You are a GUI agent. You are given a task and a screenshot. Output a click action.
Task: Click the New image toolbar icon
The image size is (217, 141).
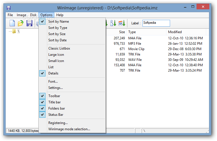click(12, 23)
